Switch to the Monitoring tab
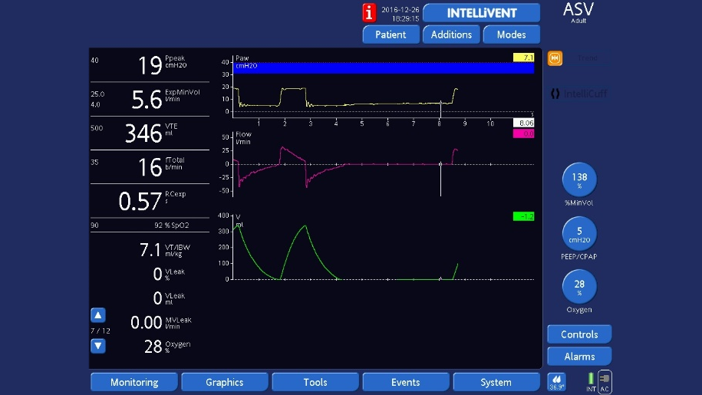 tap(134, 382)
